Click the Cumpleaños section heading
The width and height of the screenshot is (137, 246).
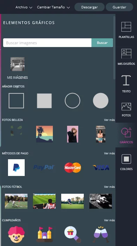point(11,220)
